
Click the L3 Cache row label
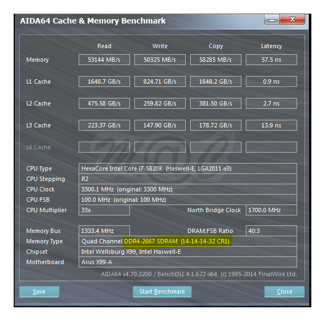(x=38, y=125)
